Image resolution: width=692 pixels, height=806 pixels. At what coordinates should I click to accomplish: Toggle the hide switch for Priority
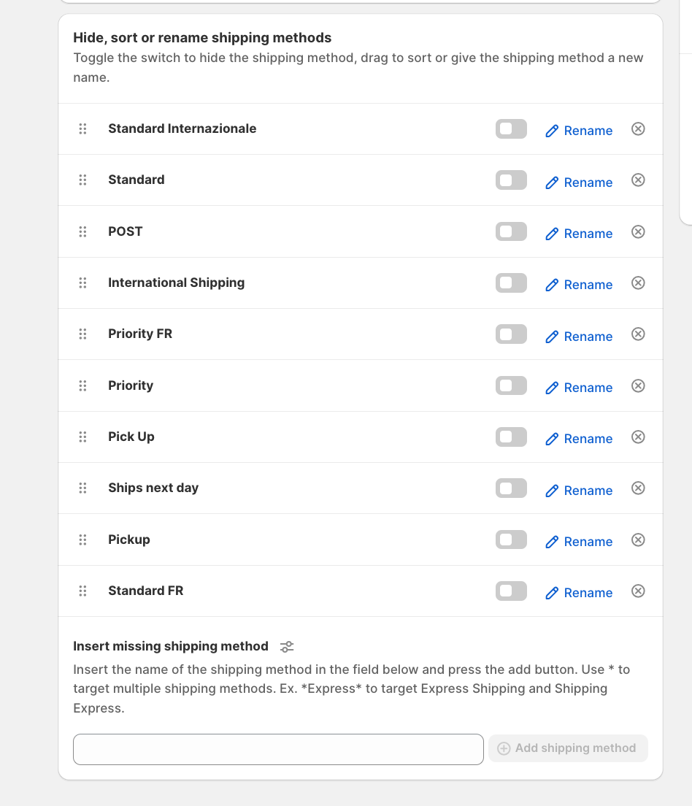pos(511,385)
